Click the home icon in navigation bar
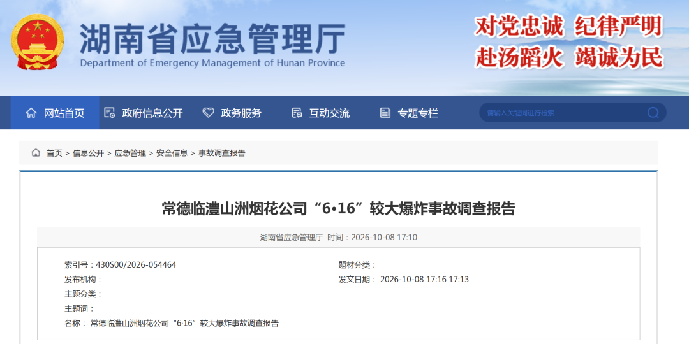Image resolution: width=689 pixels, height=344 pixels. coord(31,113)
